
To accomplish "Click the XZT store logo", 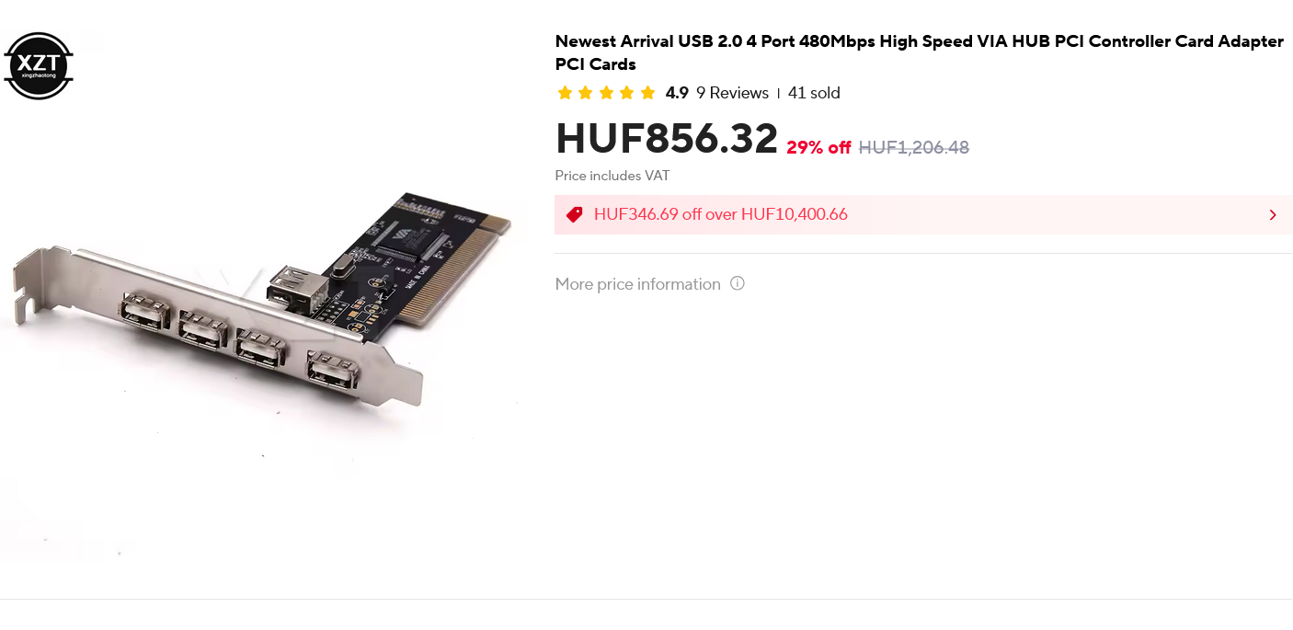I will click(x=39, y=65).
